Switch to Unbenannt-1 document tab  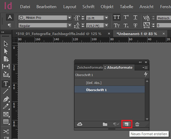click(137, 34)
